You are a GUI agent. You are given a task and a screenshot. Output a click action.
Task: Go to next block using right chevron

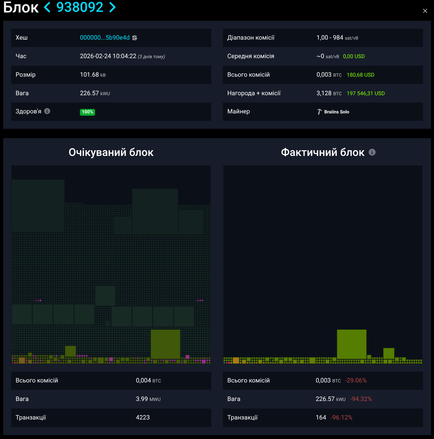point(112,7)
